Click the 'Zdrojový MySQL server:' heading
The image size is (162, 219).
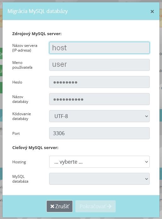point(37,34)
